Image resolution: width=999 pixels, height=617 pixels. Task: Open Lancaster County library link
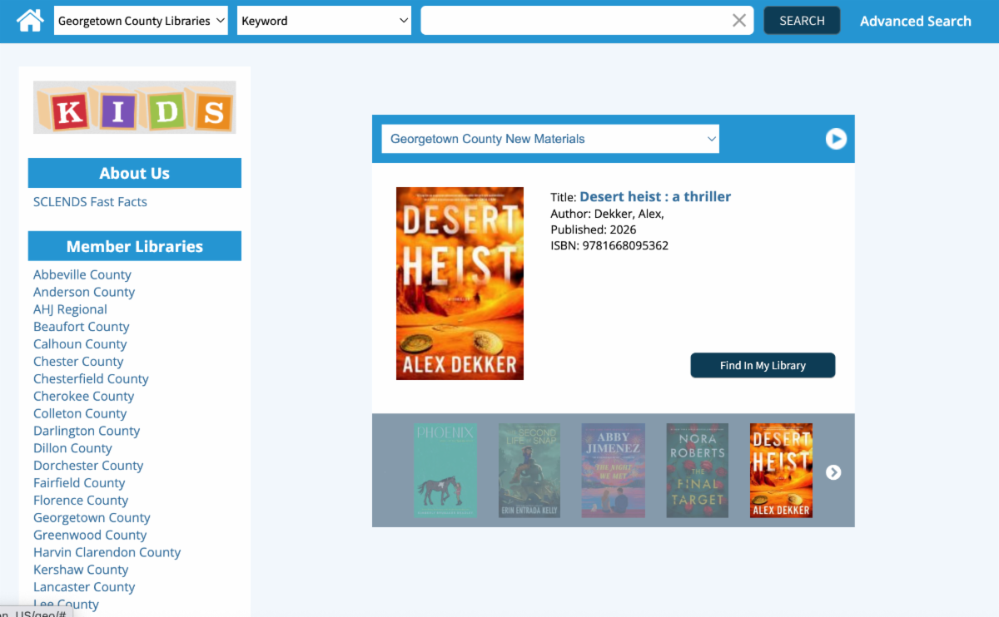coord(84,588)
